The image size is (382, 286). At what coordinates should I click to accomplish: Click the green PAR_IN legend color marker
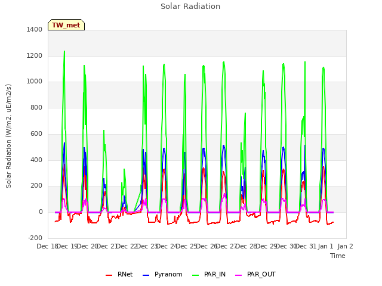(x=196, y=275)
